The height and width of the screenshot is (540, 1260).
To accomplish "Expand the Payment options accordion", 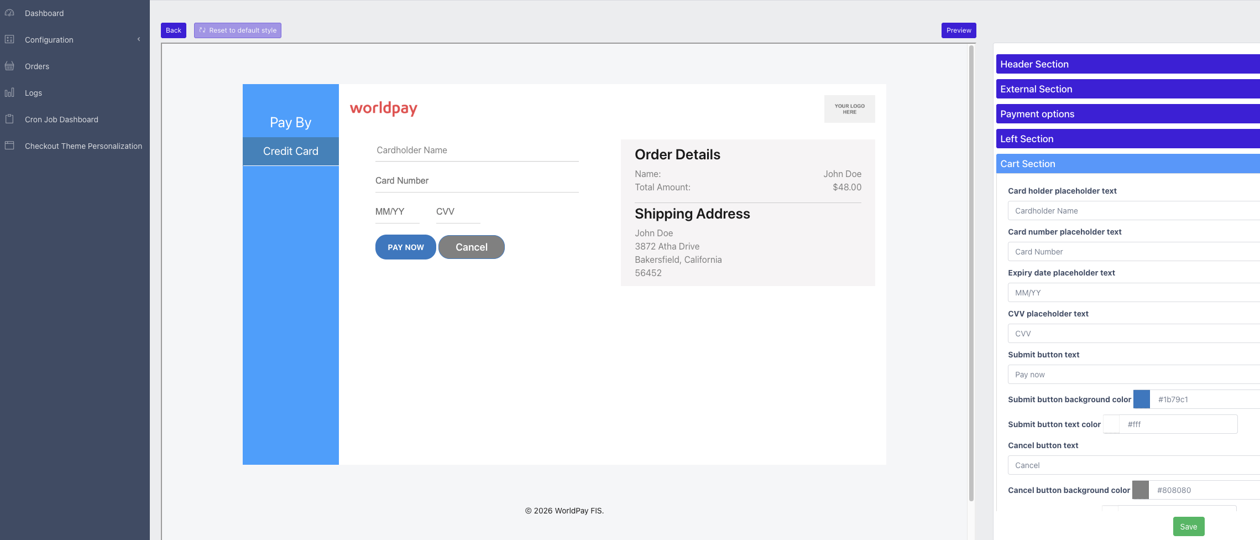I will tap(1127, 114).
